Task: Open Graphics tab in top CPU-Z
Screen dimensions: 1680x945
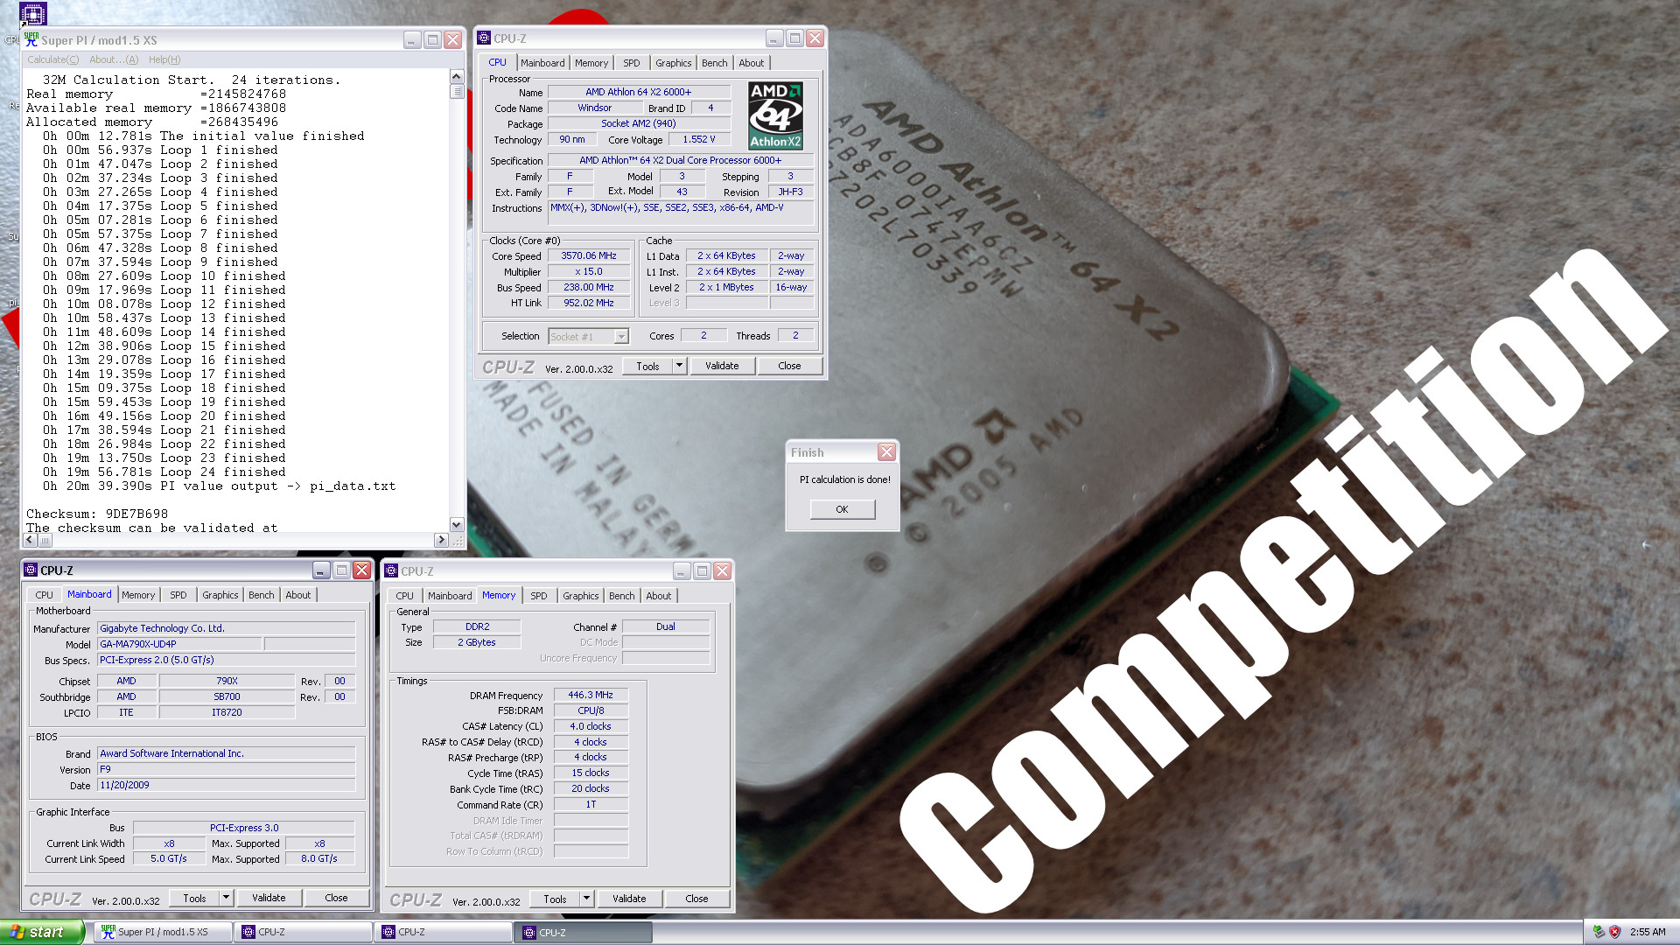Action: click(x=674, y=63)
